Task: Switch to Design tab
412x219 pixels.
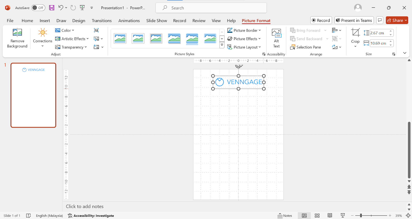Action: (79, 21)
